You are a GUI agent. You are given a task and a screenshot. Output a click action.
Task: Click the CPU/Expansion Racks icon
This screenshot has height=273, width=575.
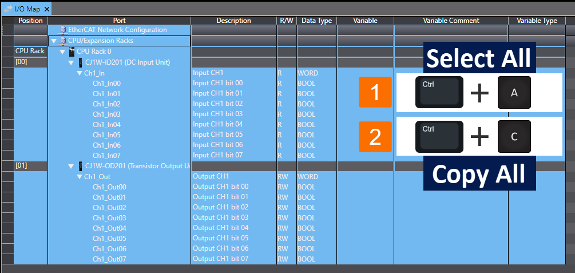tap(64, 41)
